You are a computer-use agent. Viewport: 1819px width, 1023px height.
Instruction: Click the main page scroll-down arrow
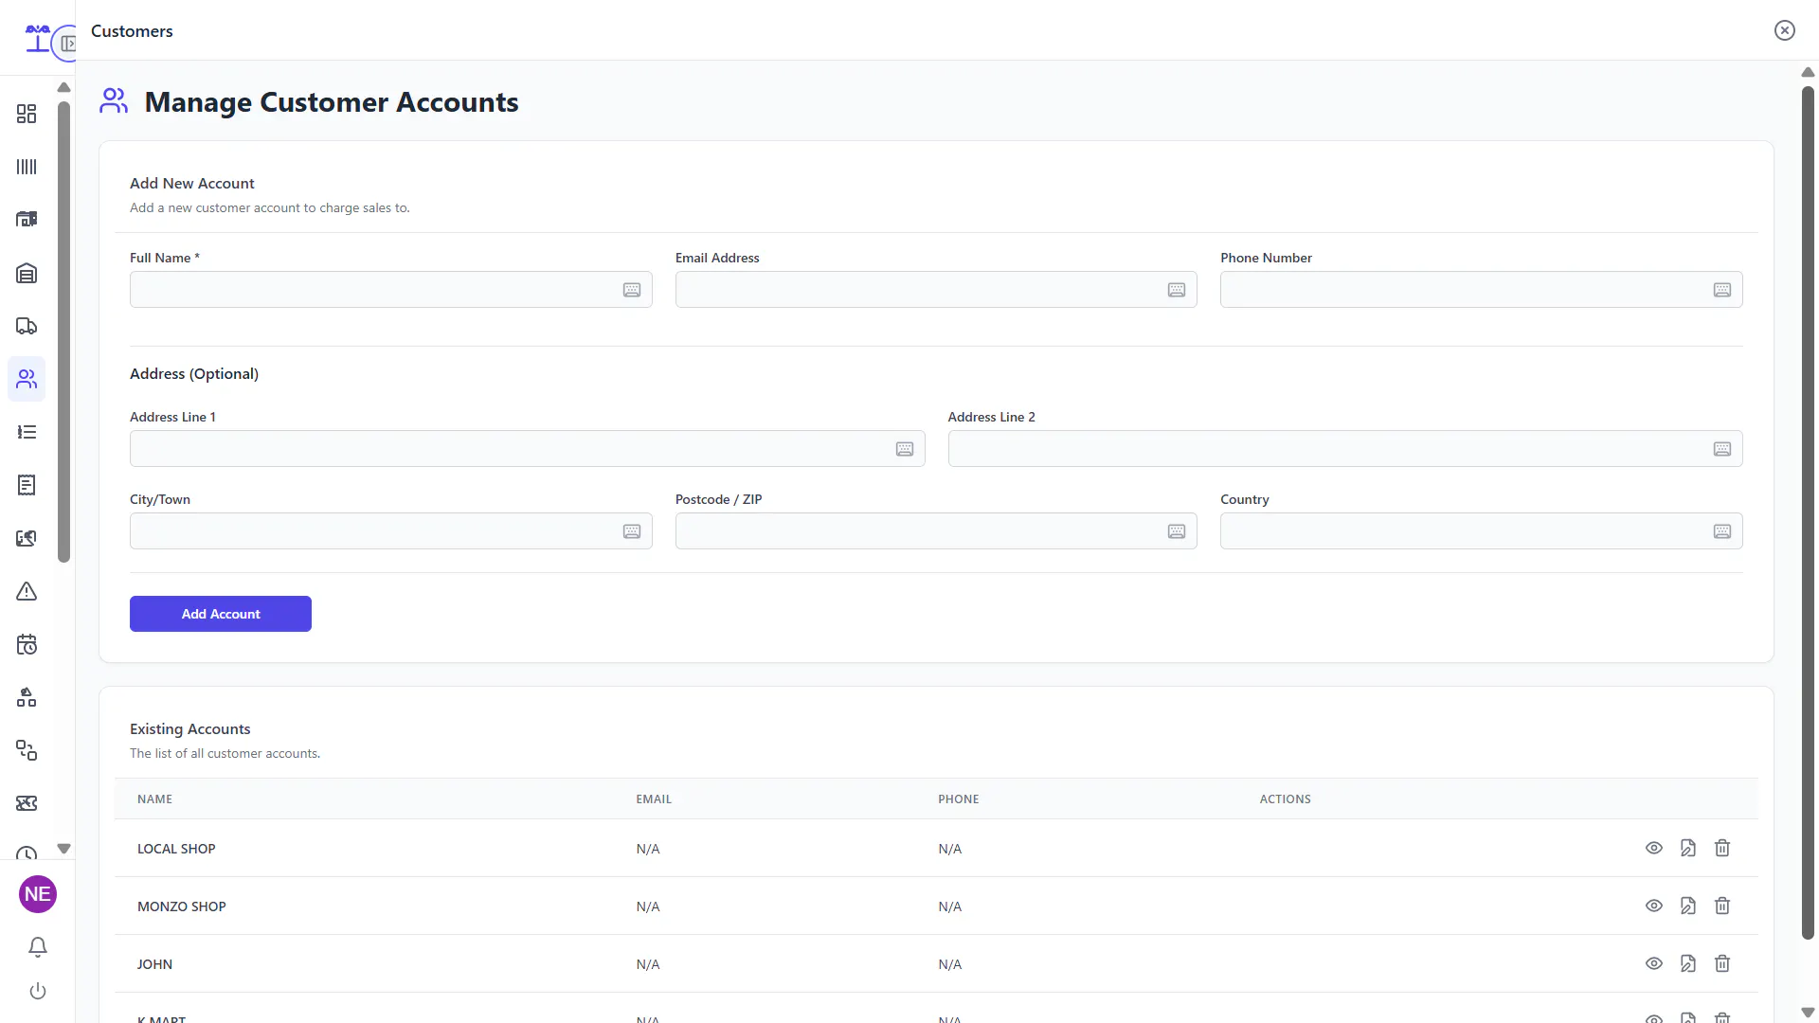pos(1808,1013)
